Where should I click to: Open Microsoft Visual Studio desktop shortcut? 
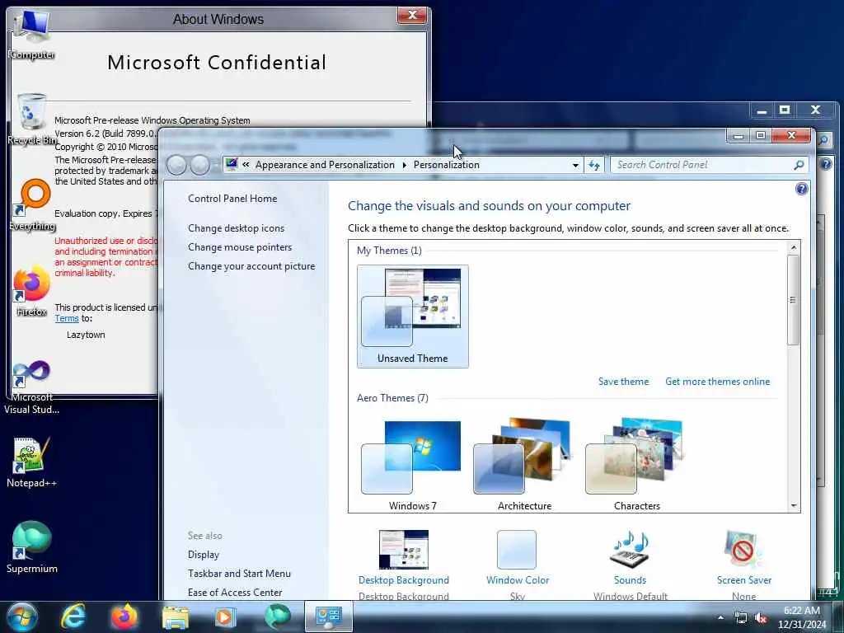click(x=32, y=387)
